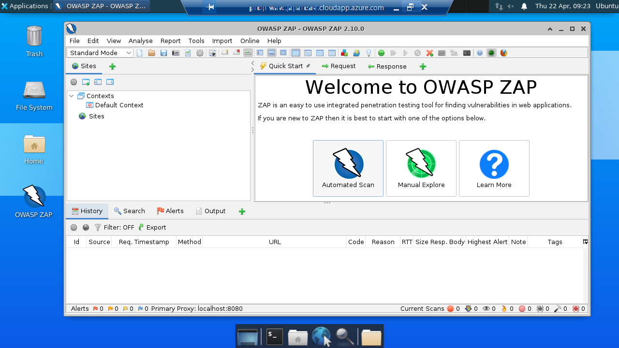Click the green plus beside Output tab
Viewport: 619px width, 348px height.
click(x=242, y=212)
